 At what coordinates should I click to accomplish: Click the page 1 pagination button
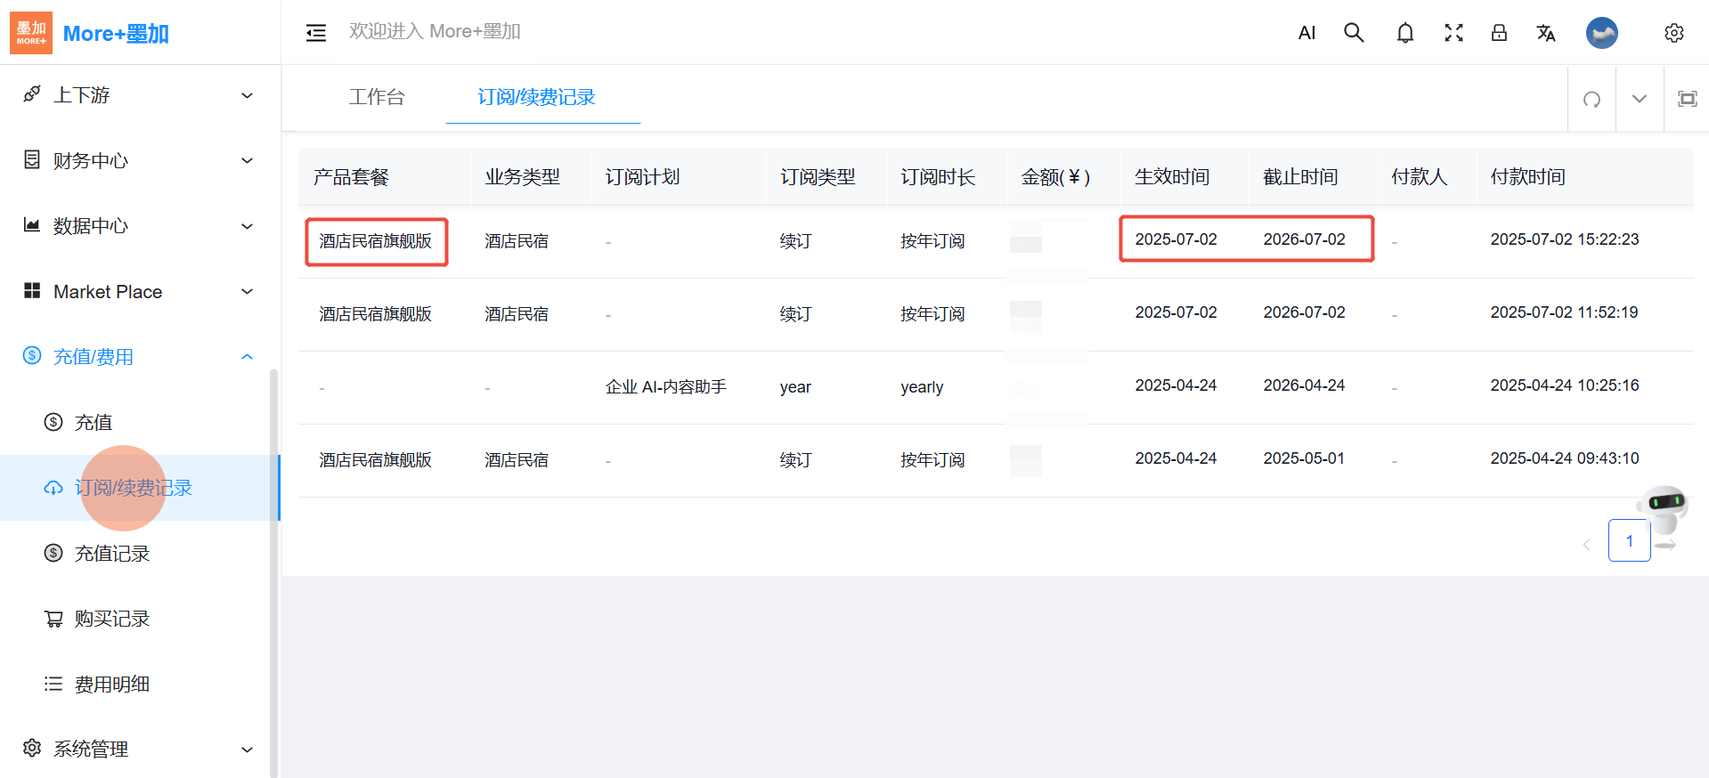click(1629, 540)
